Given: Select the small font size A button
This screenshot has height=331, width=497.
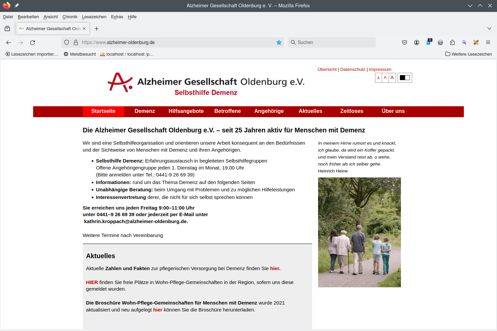Looking at the screenshot, I should click(x=378, y=78).
